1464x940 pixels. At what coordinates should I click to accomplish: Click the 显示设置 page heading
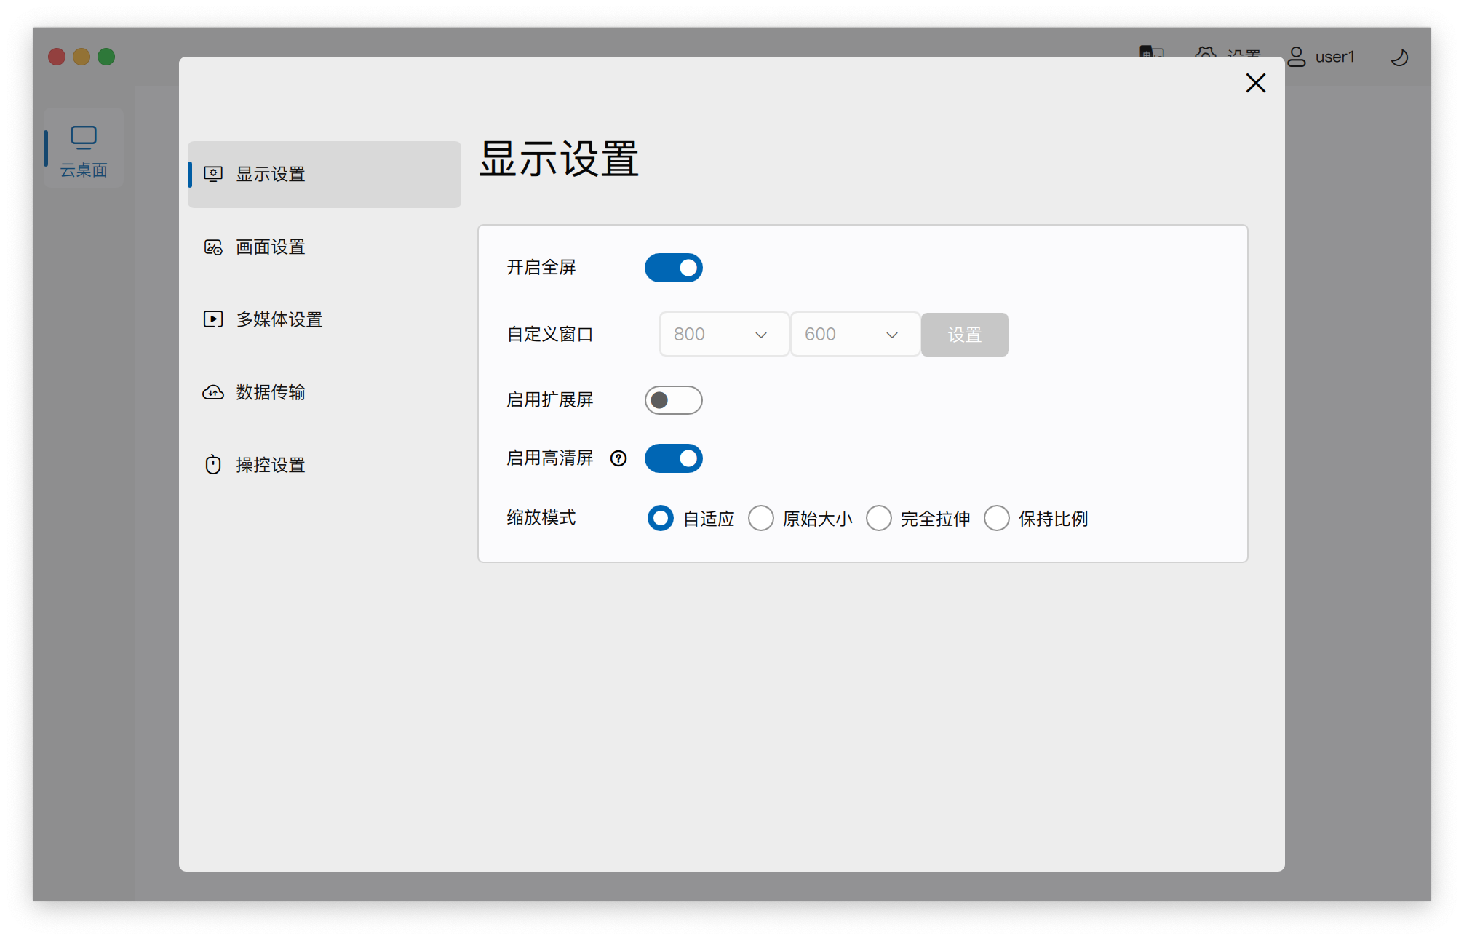[x=559, y=159]
